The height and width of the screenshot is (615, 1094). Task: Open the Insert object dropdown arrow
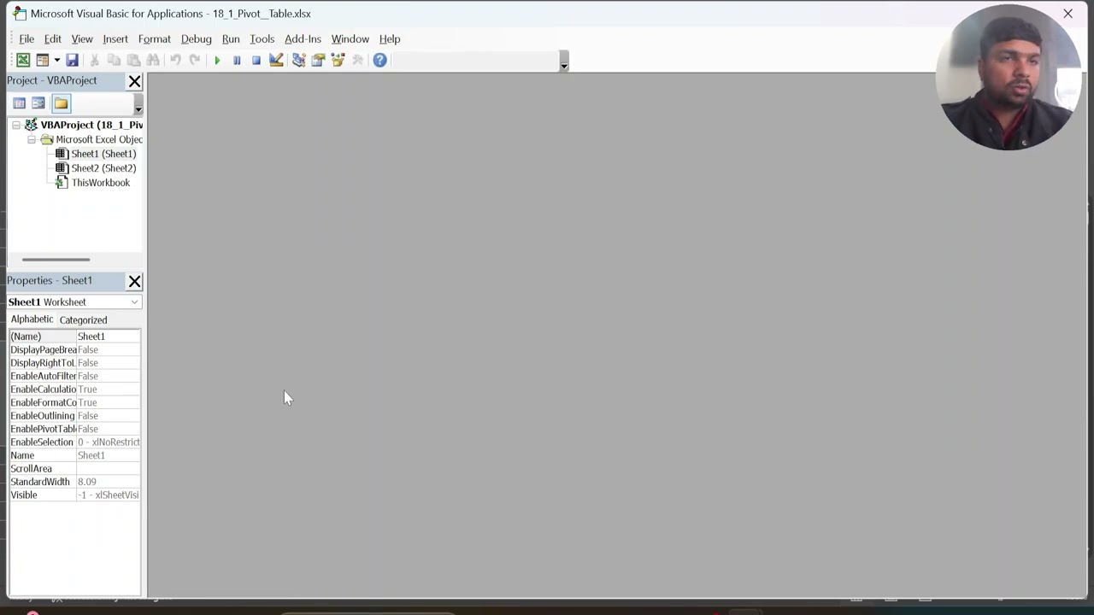click(56, 60)
